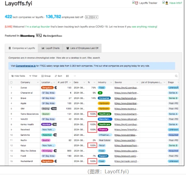The image size is (186, 175).
Task: Click the Sort toolbar button
Action: pyautogui.click(x=58, y=76)
